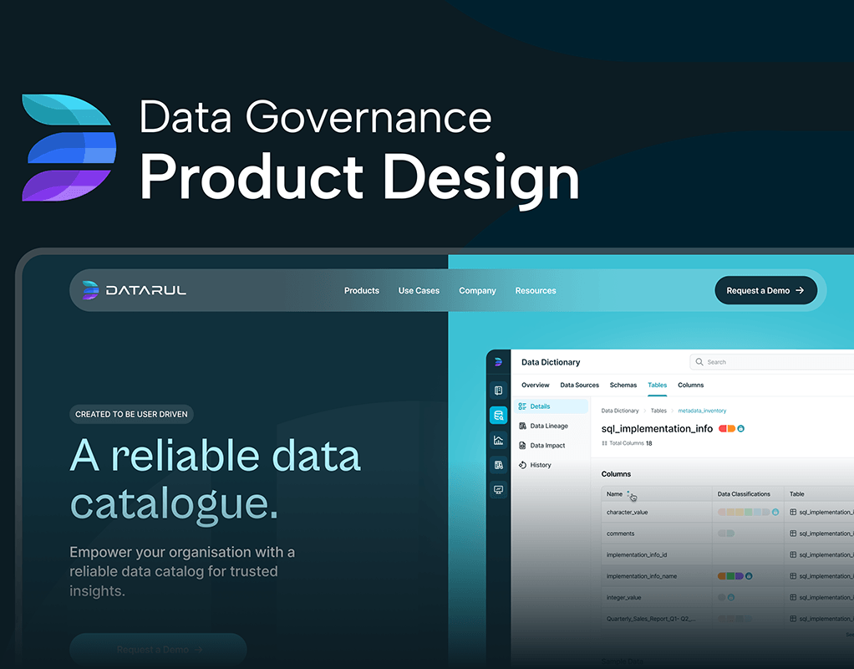Open the Resources navigation menu

tap(536, 291)
